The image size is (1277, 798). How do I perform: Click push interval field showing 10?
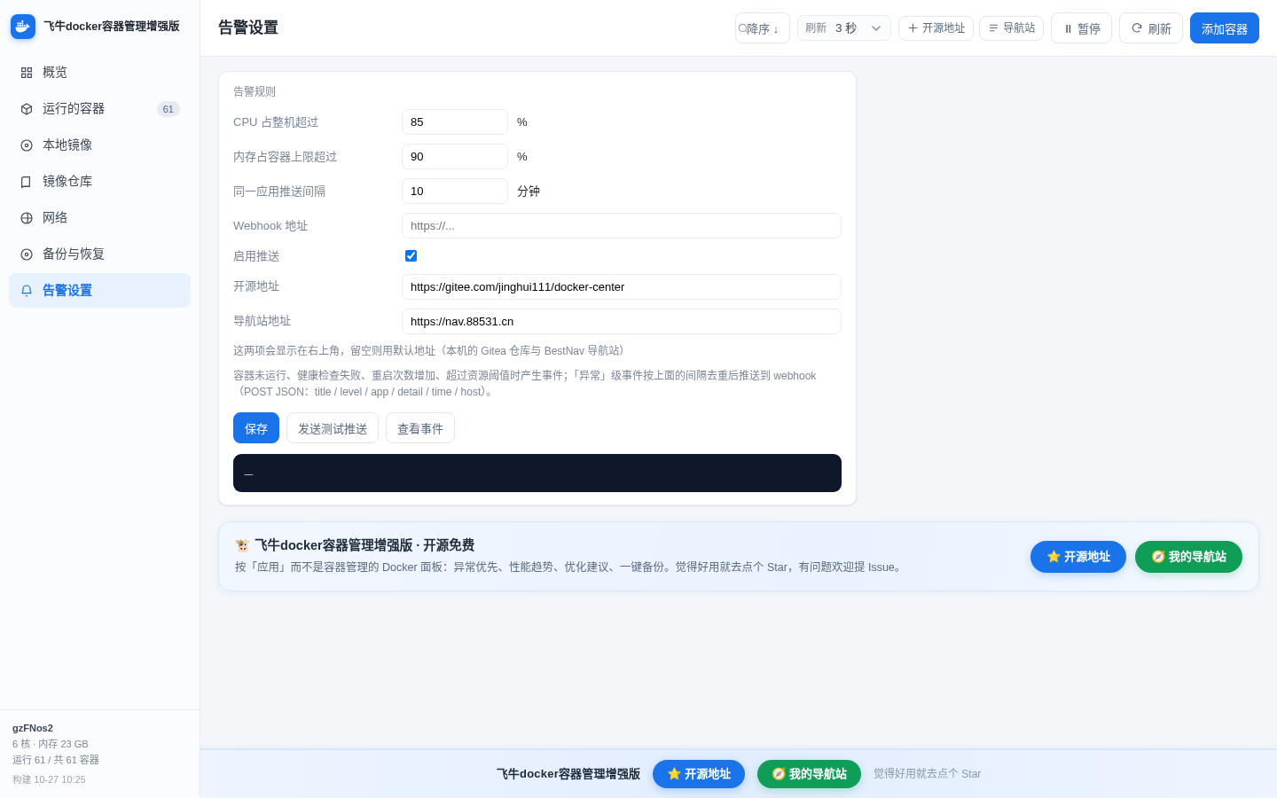click(455, 192)
